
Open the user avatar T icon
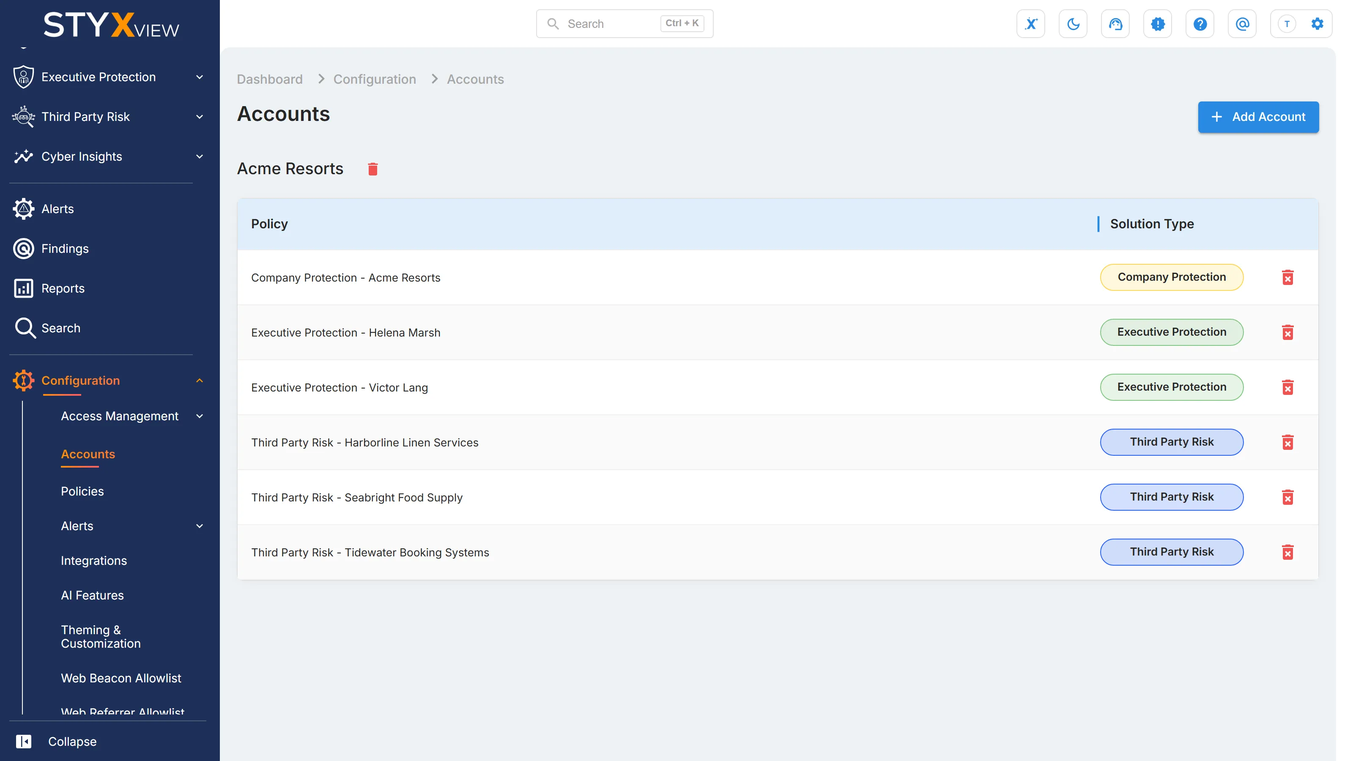1287,24
